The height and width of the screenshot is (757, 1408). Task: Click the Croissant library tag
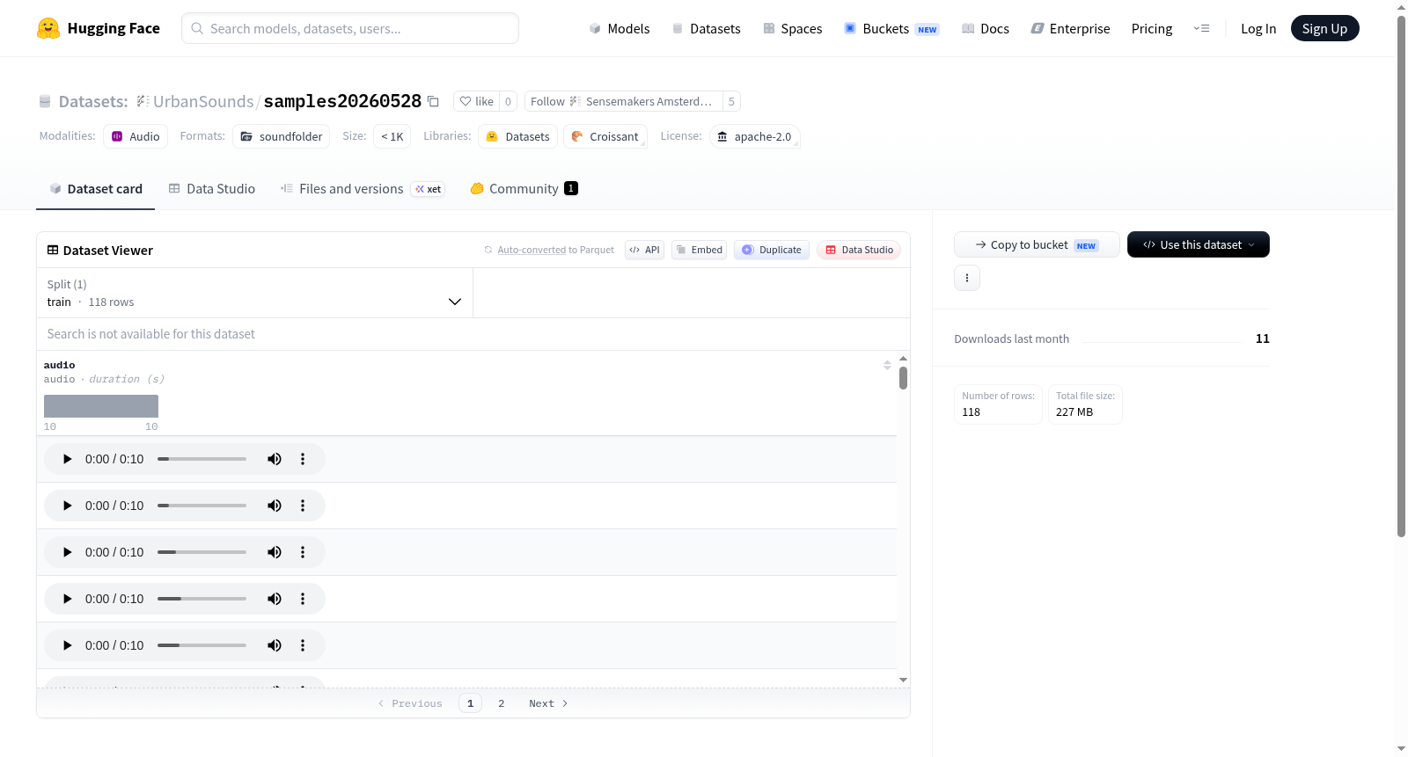605,136
